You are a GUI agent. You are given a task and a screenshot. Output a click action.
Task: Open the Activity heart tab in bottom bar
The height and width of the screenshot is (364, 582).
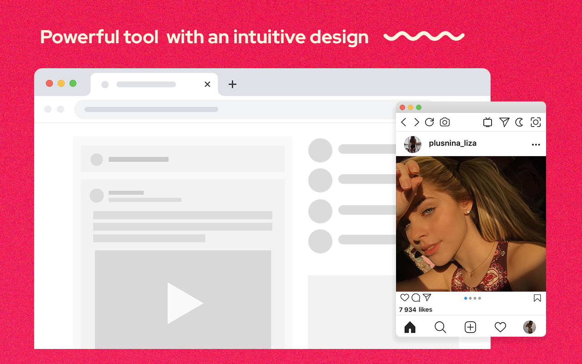coord(500,327)
